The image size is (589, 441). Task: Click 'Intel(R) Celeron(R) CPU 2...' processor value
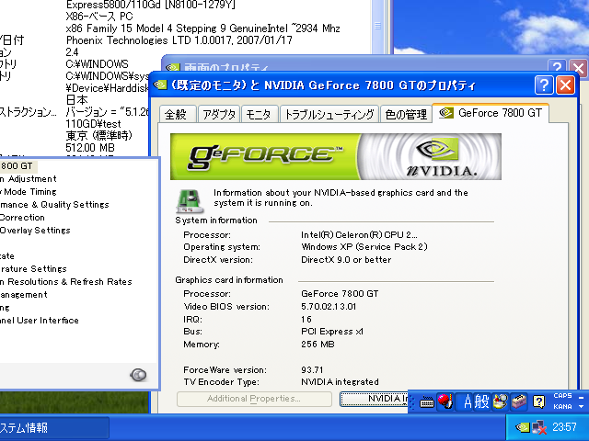pyautogui.click(x=359, y=235)
